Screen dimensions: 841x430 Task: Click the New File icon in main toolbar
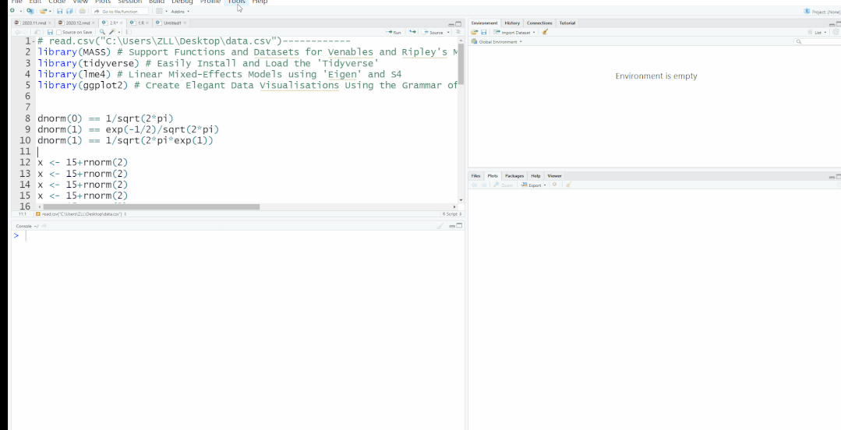[12, 11]
